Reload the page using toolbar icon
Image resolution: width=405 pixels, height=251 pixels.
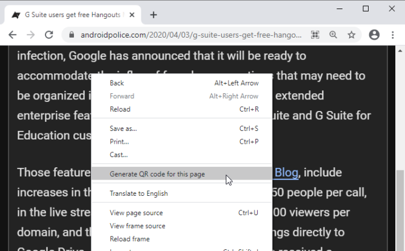pos(49,35)
